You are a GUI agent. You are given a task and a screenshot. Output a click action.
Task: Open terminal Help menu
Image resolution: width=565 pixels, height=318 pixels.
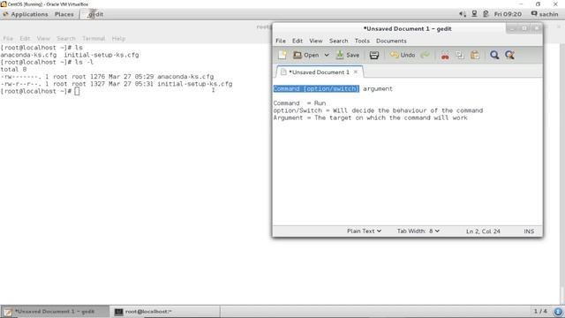(x=118, y=38)
